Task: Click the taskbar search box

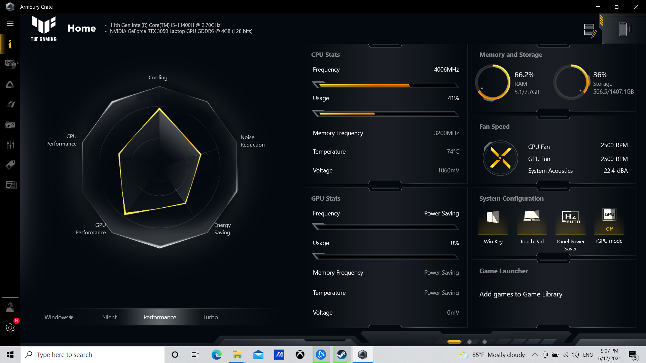Action: click(x=93, y=355)
